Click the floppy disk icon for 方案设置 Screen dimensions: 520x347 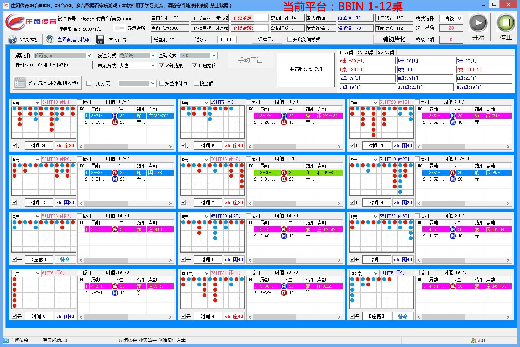point(101,40)
